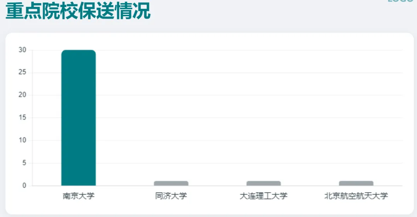Click the y-axis tick label 20

pos(22,95)
